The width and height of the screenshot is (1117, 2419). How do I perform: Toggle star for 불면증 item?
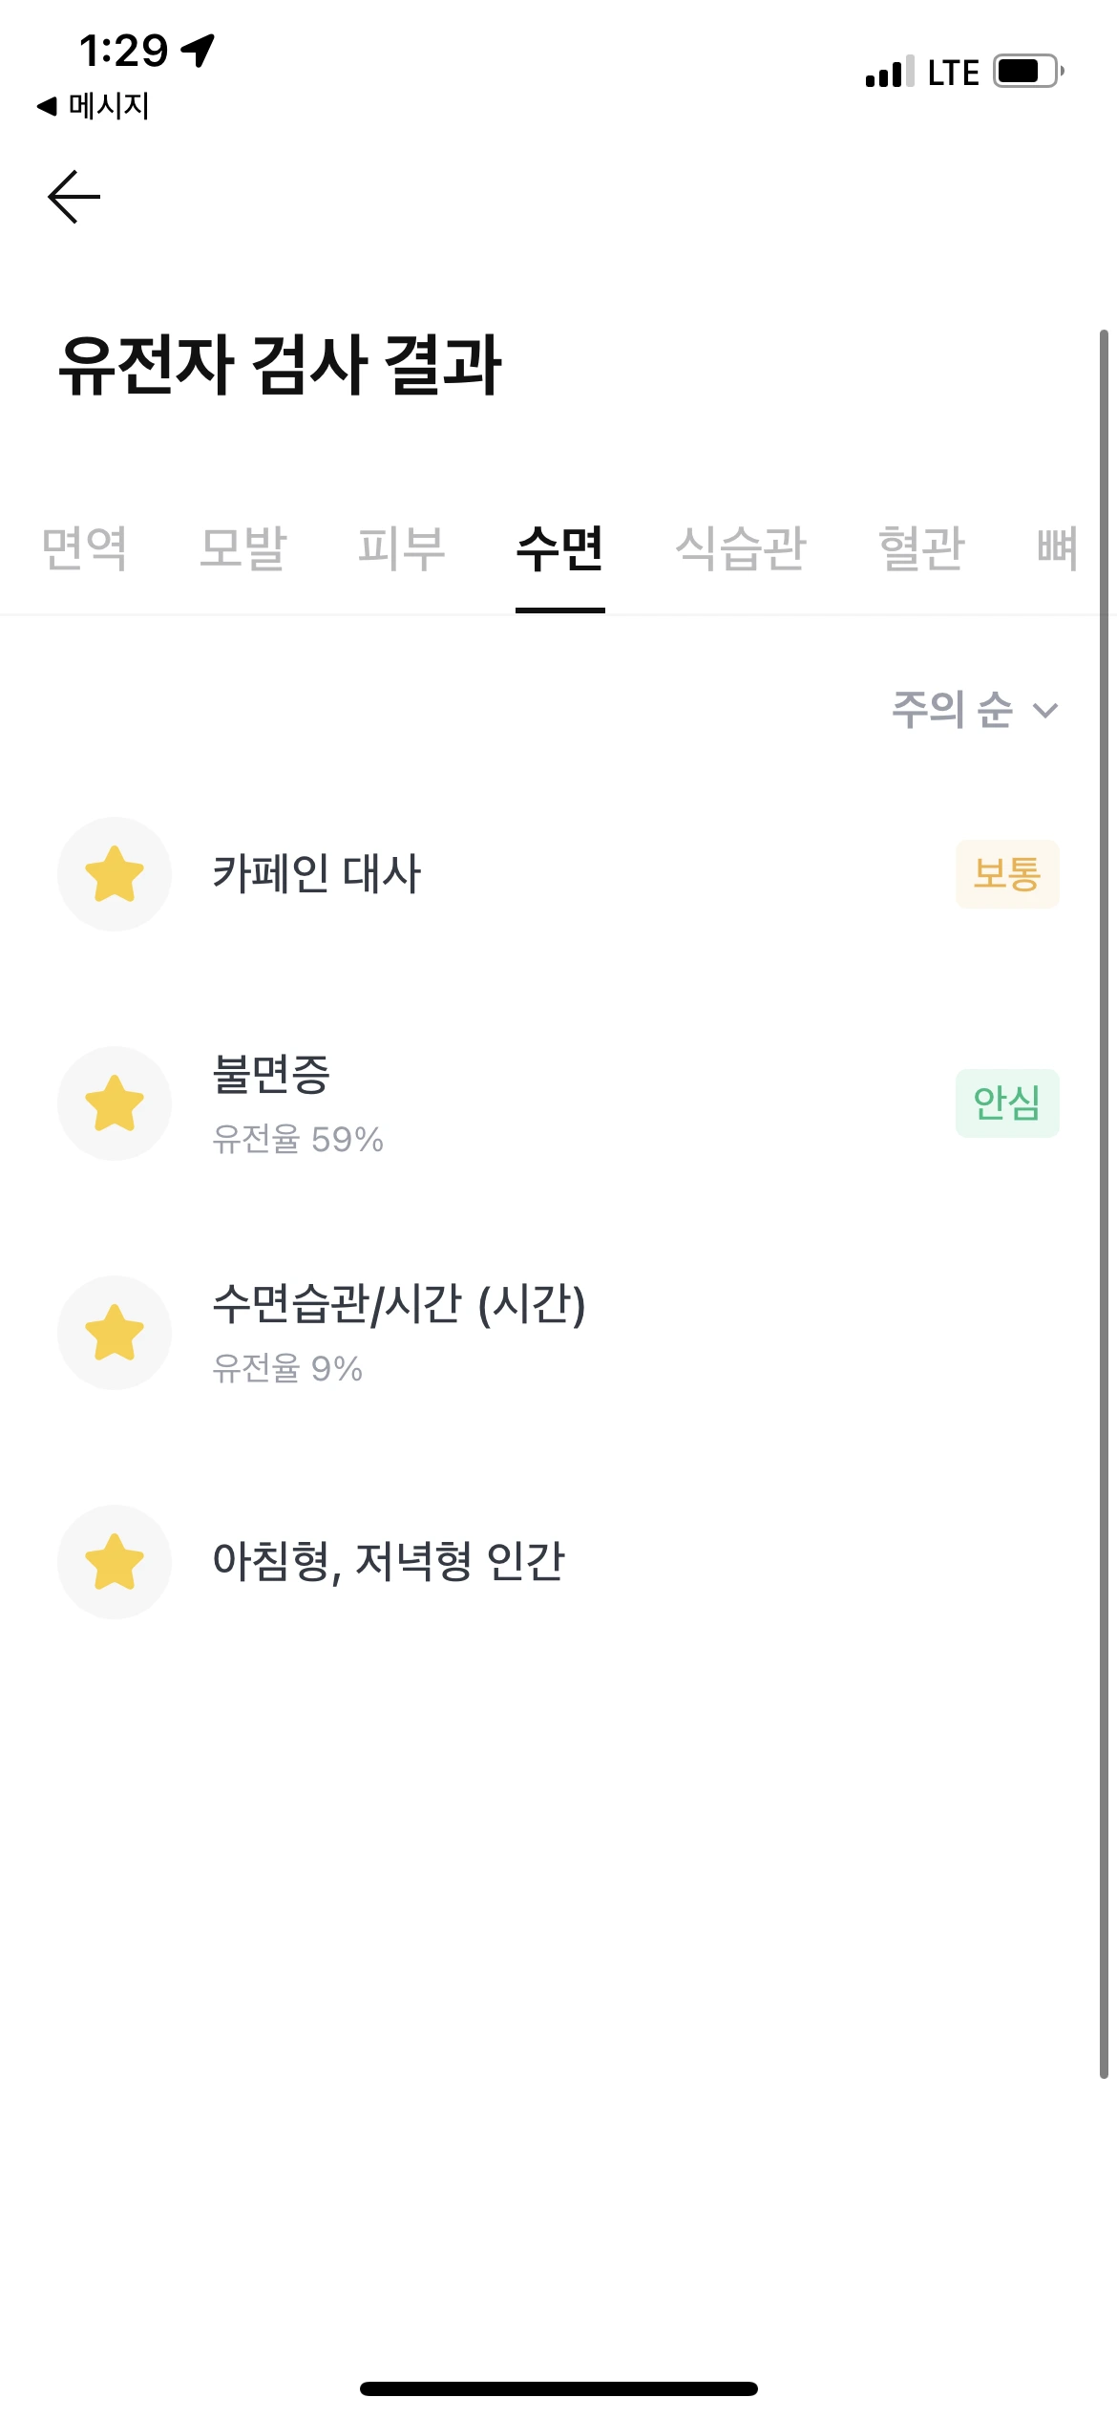coord(115,1103)
